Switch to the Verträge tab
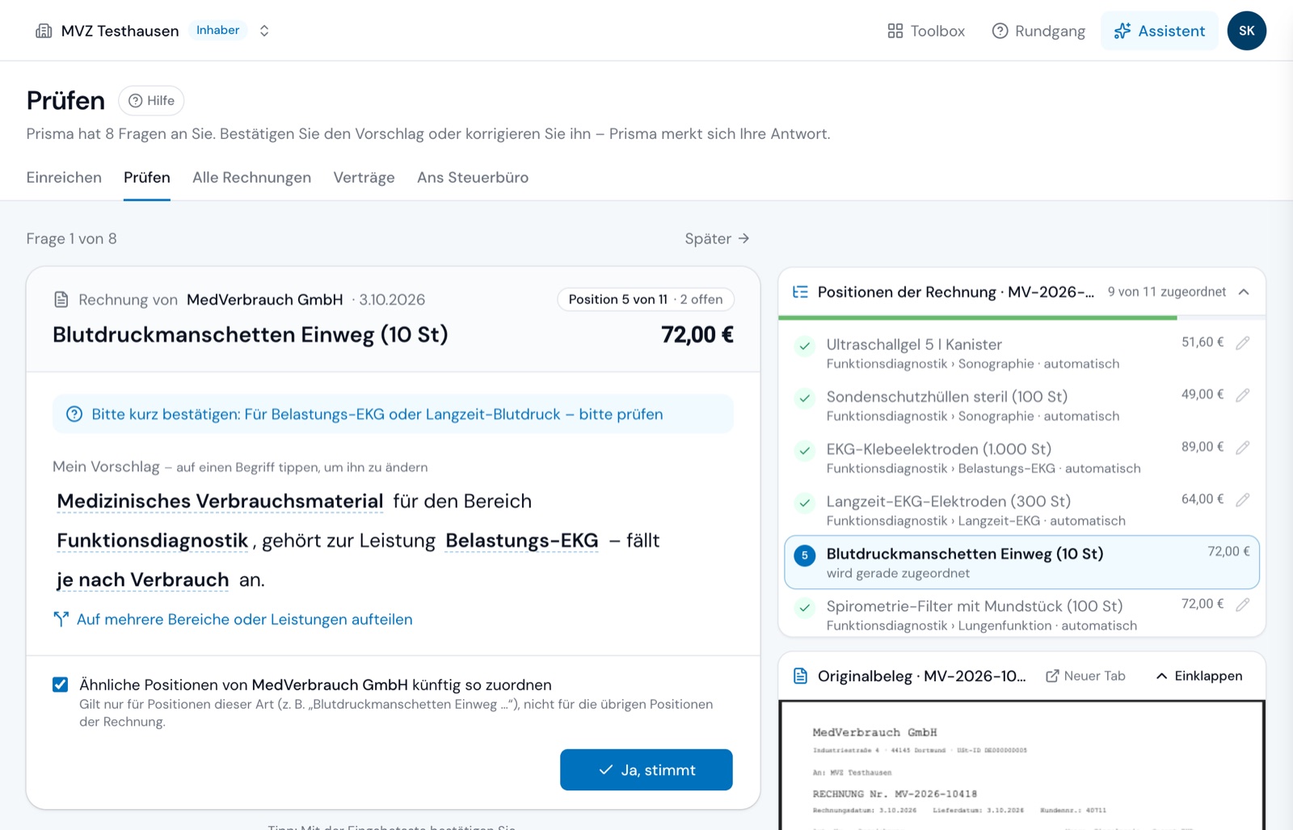The width and height of the screenshot is (1293, 830). point(364,177)
